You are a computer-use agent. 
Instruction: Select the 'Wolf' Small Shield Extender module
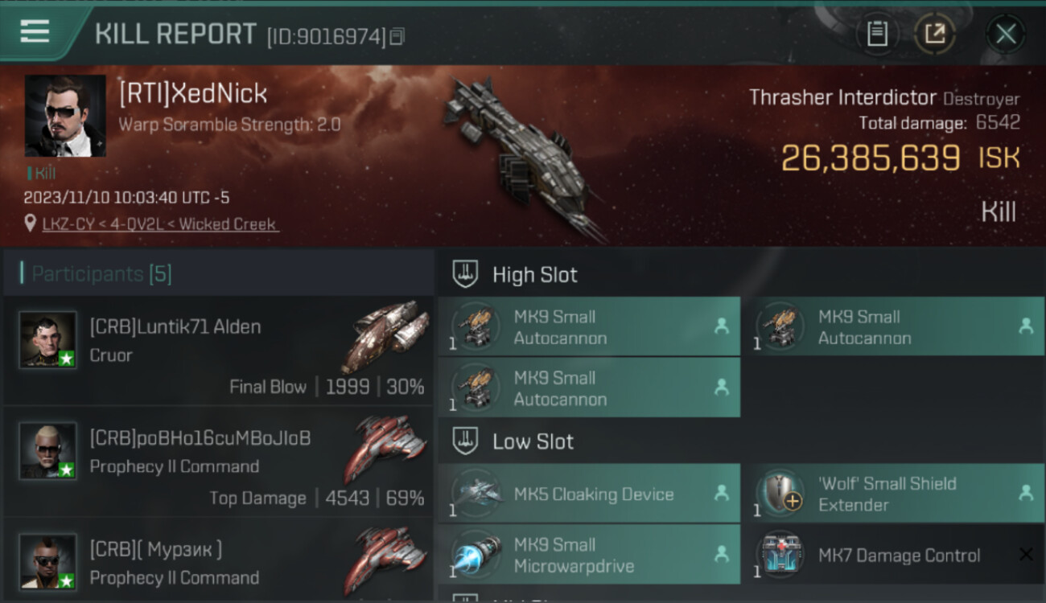coord(893,494)
